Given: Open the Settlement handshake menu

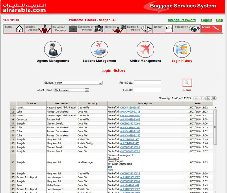Looking at the screenshot, I should tap(187, 29).
